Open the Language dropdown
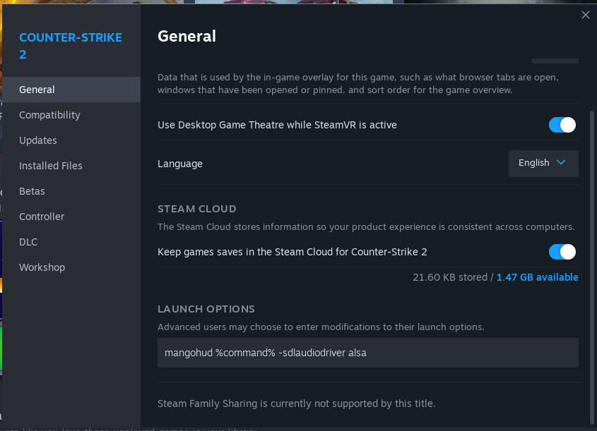 [543, 164]
